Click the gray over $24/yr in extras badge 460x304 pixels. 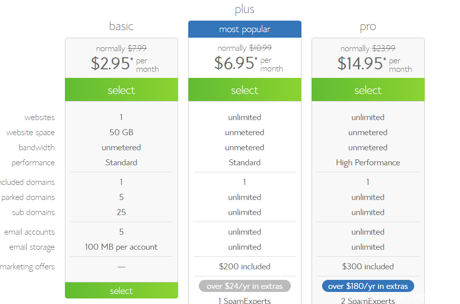point(245,286)
